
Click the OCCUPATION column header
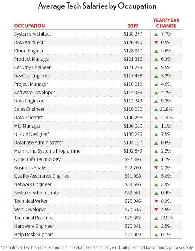click(29, 26)
